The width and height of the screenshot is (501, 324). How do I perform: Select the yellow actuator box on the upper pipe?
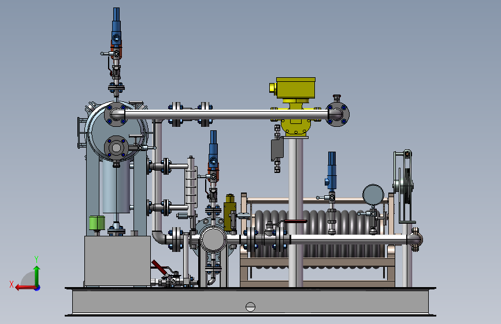296,88
